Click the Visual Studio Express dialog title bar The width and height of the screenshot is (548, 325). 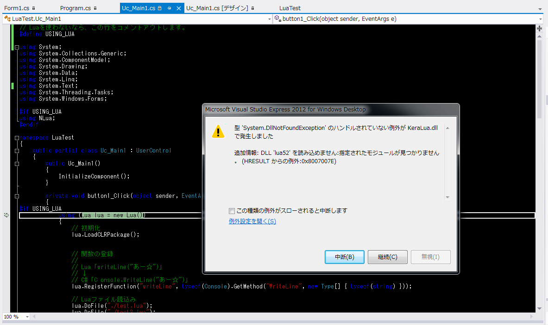[x=331, y=110]
